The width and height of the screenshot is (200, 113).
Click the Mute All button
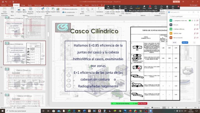click(185, 42)
